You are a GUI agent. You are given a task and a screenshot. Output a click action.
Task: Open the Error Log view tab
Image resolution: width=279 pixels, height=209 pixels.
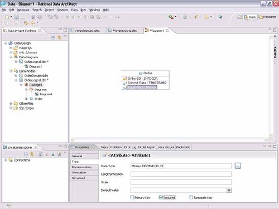(x=130, y=147)
